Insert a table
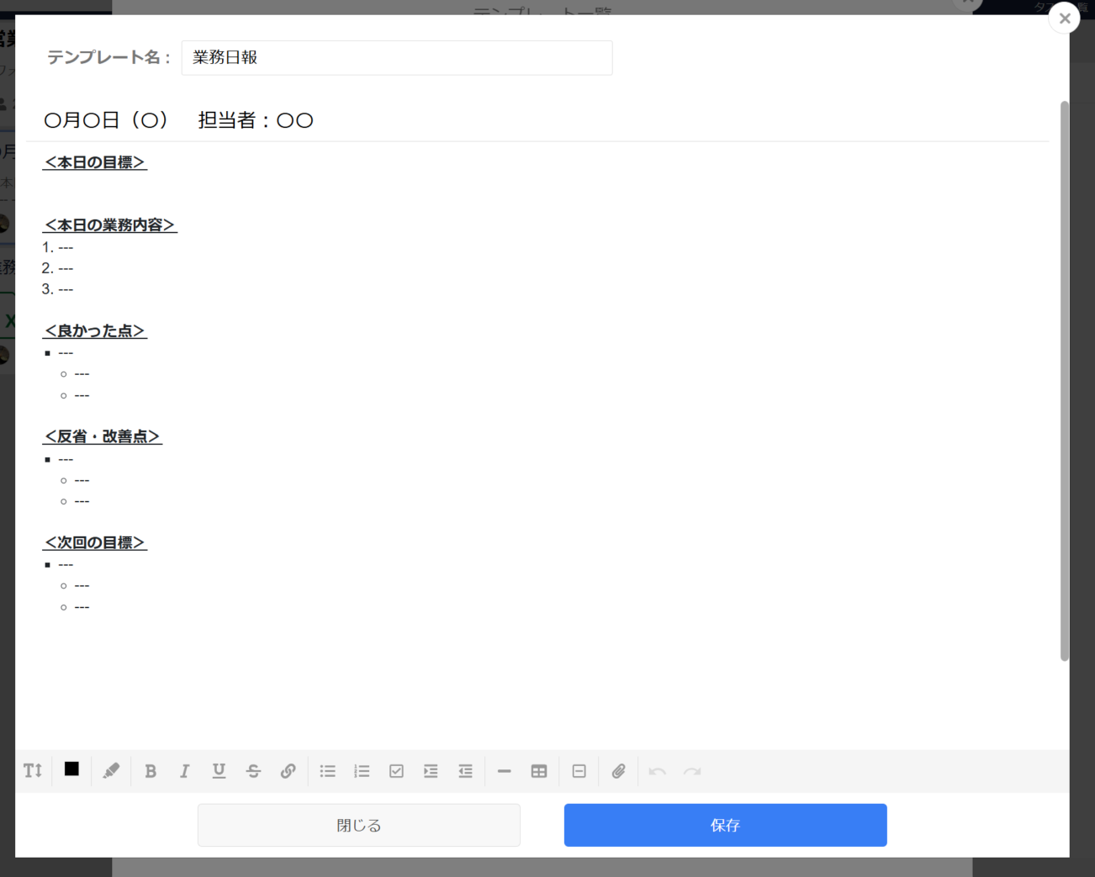Image resolution: width=1095 pixels, height=877 pixels. pyautogui.click(x=539, y=771)
